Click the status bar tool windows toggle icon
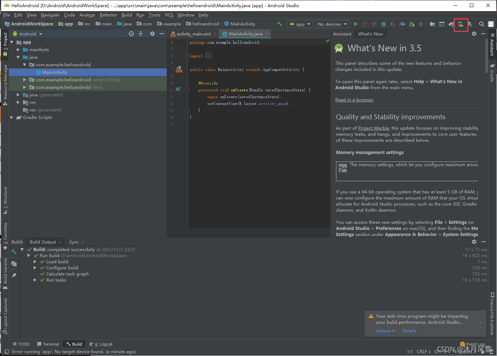497x356 pixels. (7, 352)
